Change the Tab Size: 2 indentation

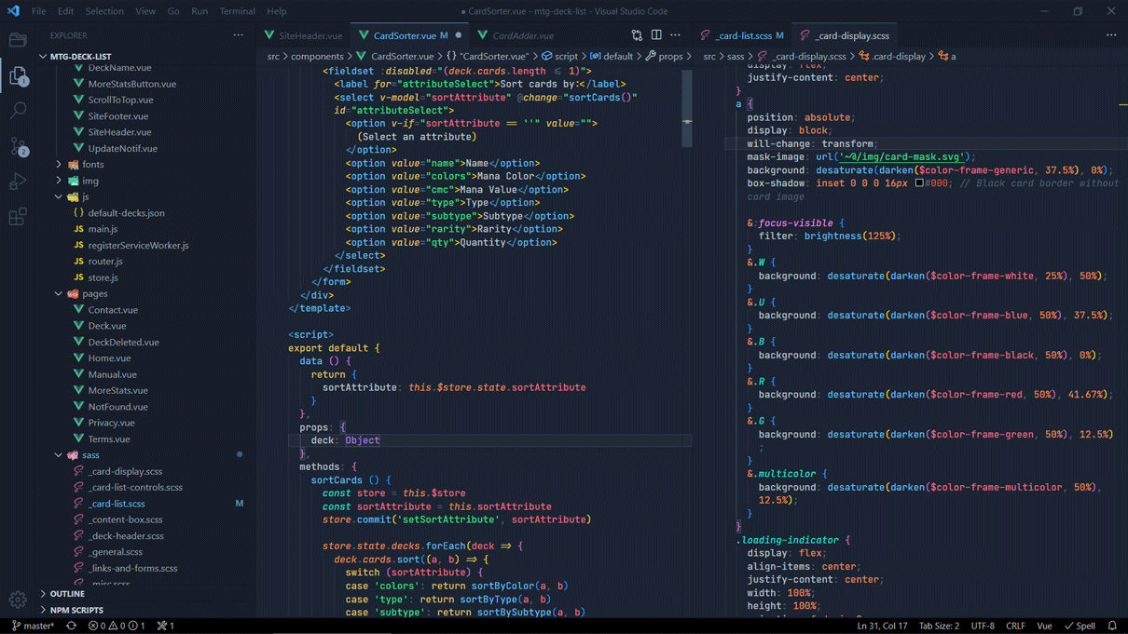939,626
